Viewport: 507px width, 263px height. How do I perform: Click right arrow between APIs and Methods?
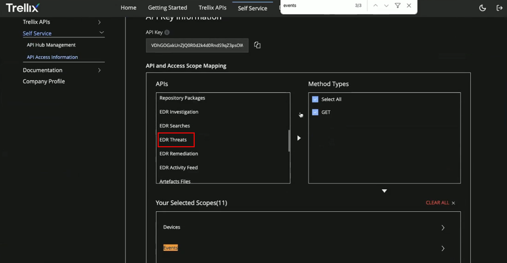[299, 138]
